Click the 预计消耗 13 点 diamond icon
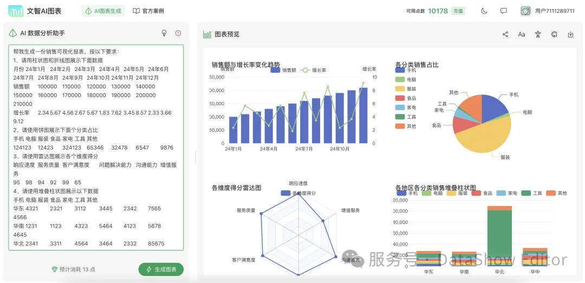The image size is (585, 283). coord(55,269)
